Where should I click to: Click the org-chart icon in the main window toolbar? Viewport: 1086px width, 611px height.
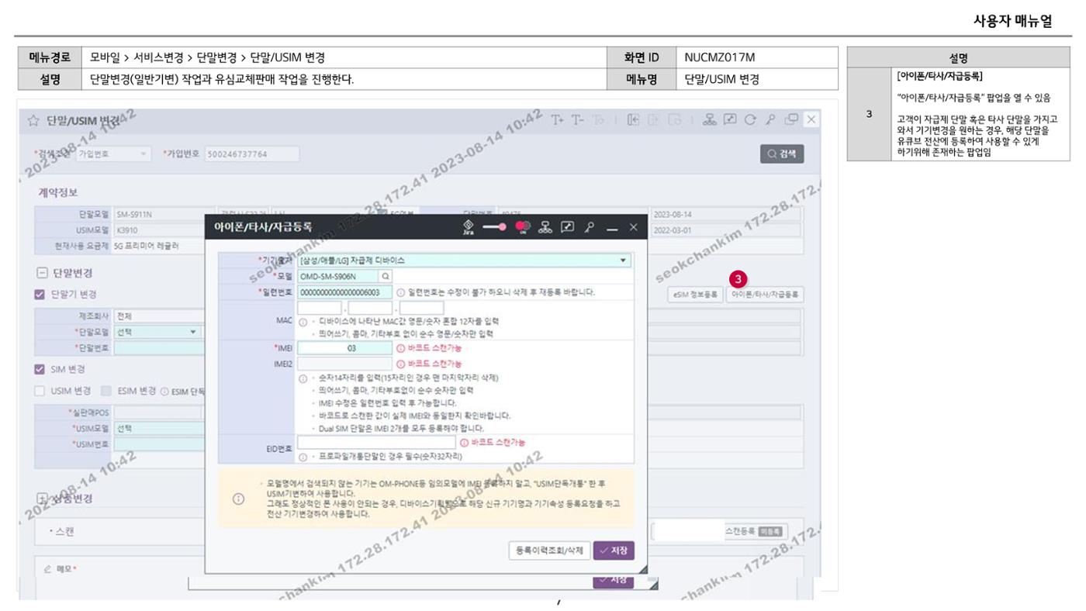pos(709,119)
